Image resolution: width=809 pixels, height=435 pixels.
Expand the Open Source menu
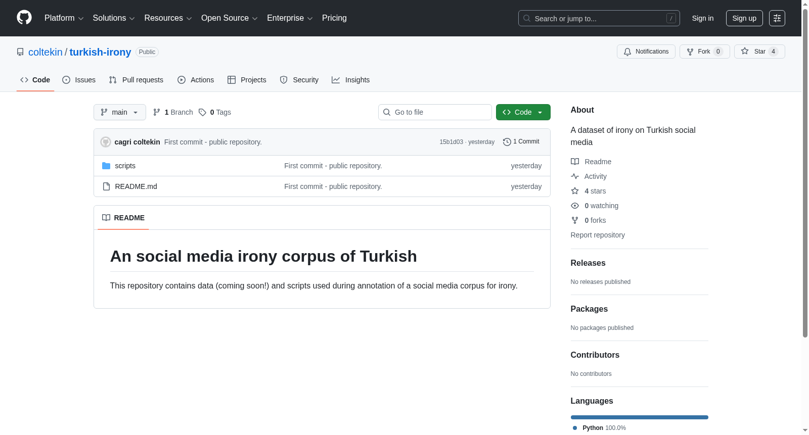click(x=230, y=18)
